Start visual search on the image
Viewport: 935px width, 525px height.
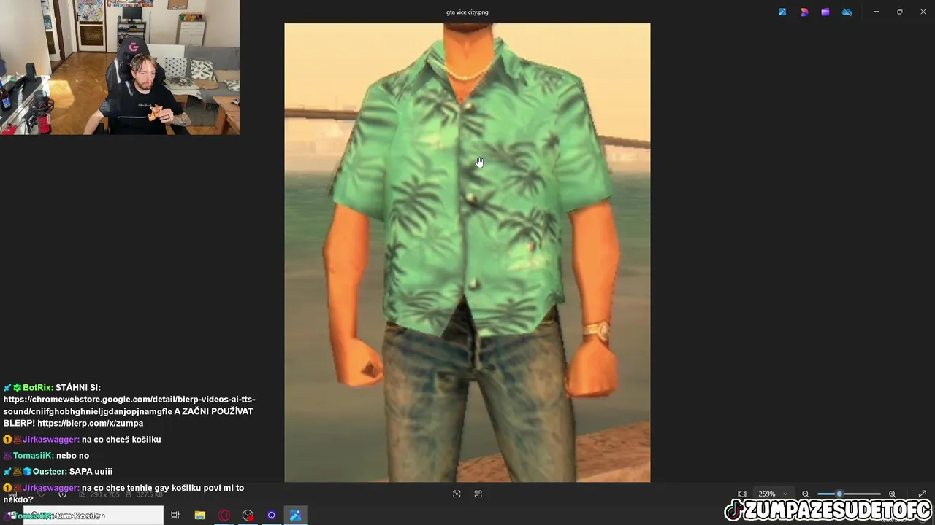pos(457,494)
